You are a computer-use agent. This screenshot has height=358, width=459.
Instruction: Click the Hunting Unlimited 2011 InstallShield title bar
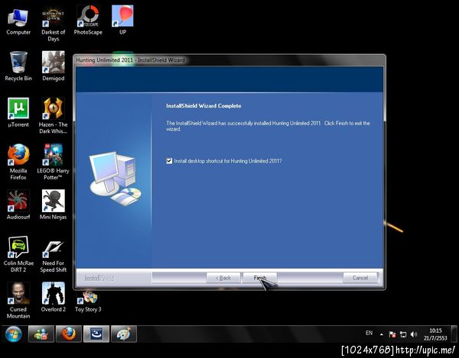coord(229,60)
